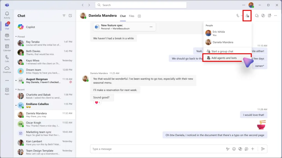Open the emoji picker in the compose box

coord(234,149)
